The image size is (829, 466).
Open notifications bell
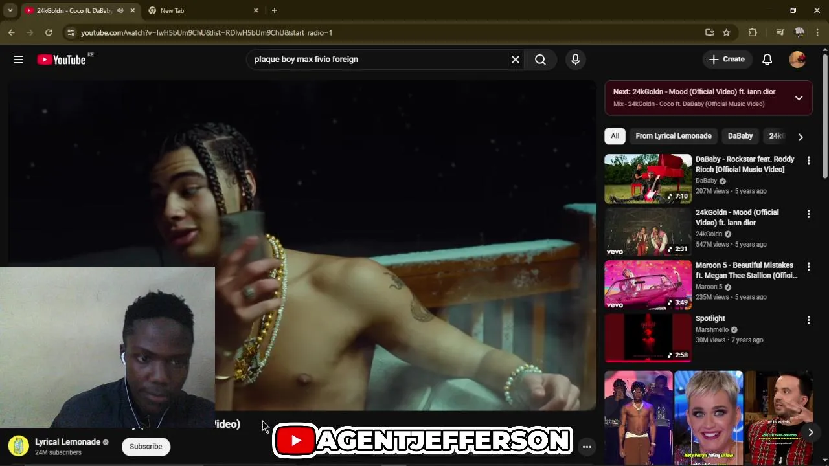(767, 60)
